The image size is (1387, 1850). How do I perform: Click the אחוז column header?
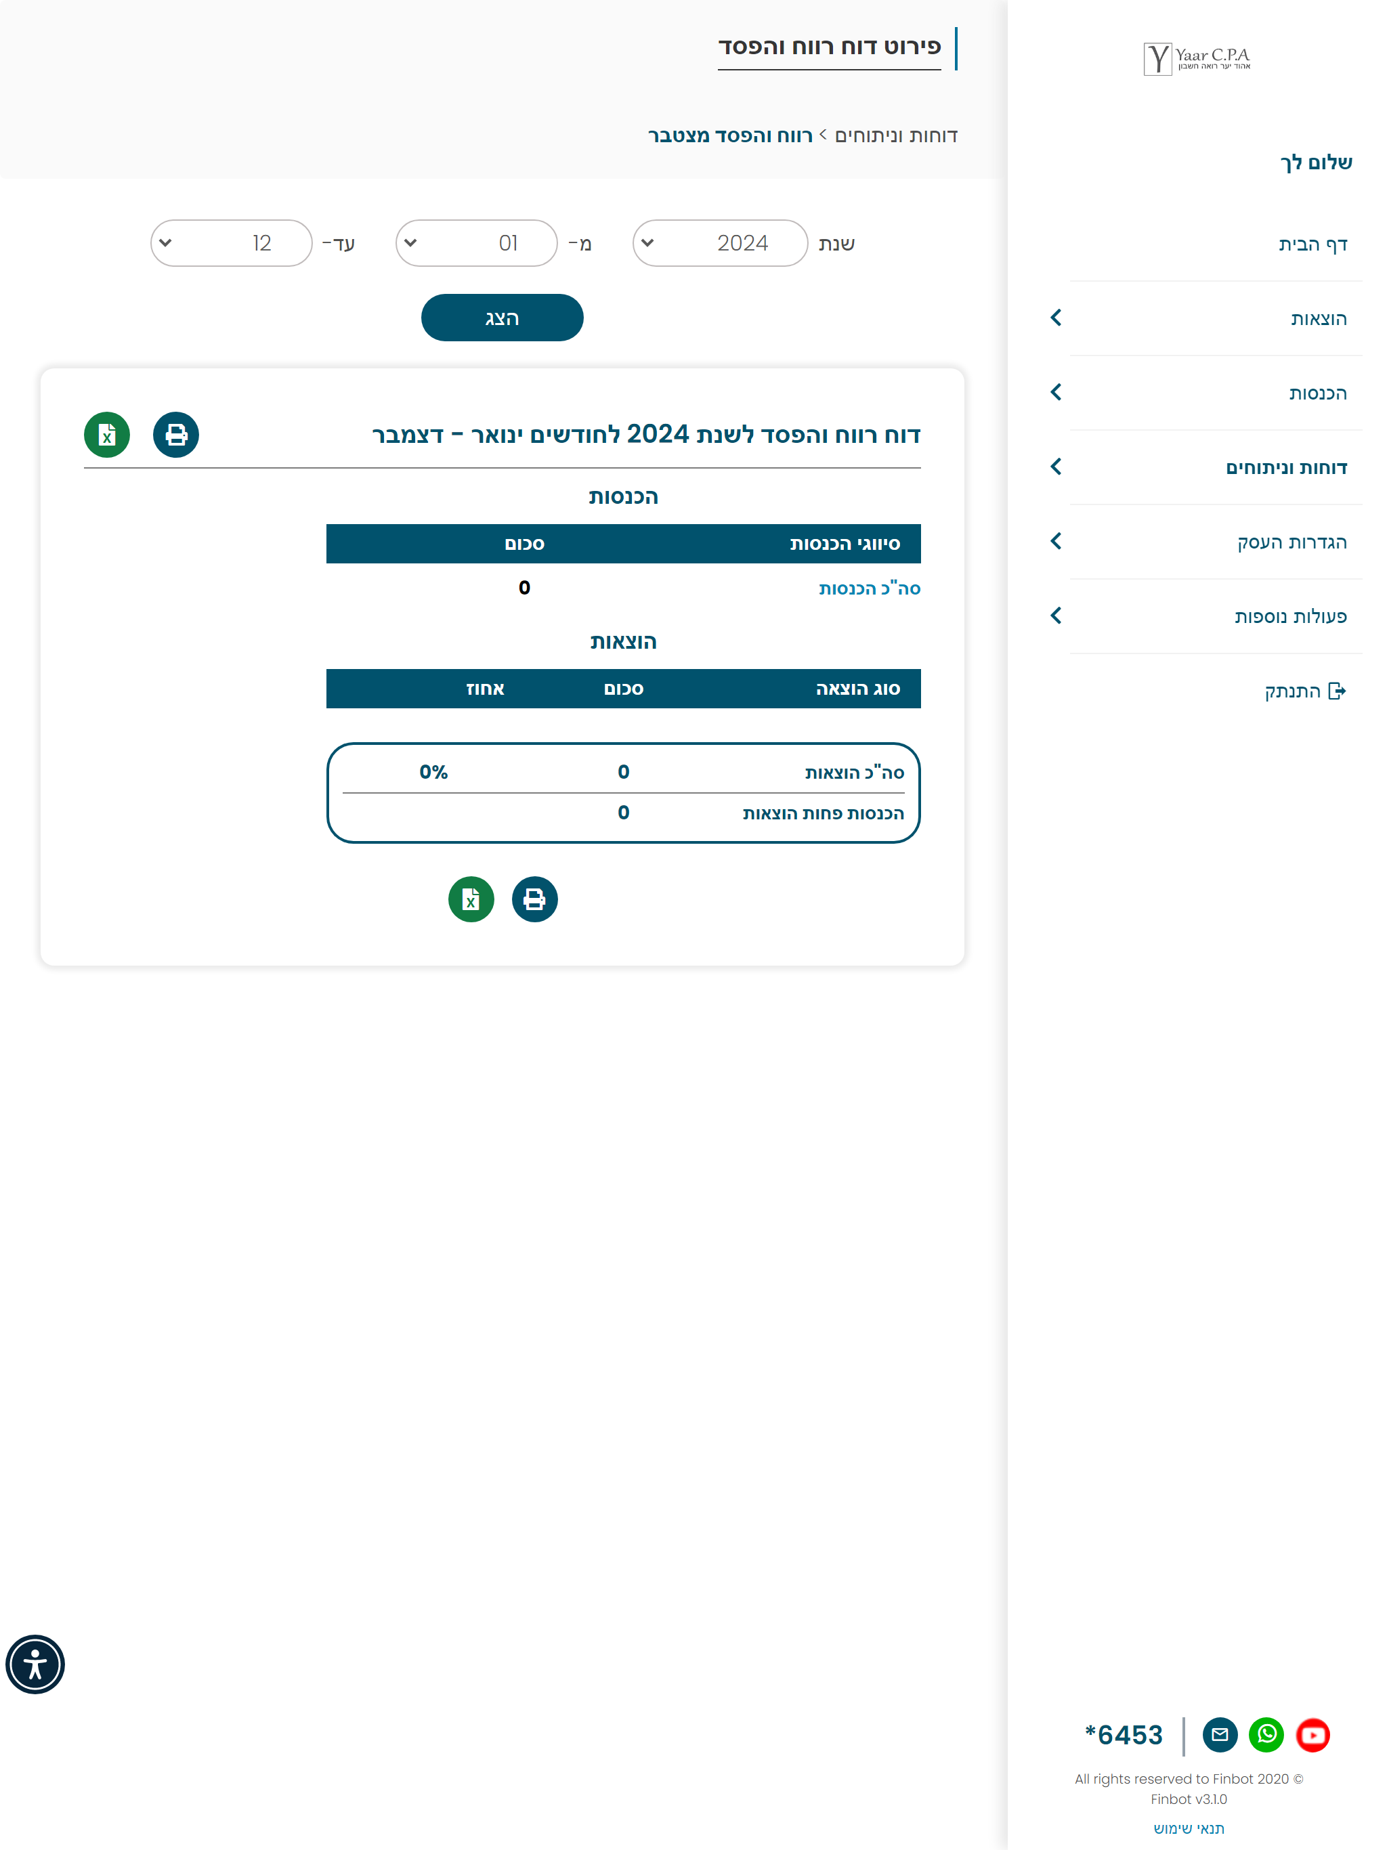tap(485, 688)
